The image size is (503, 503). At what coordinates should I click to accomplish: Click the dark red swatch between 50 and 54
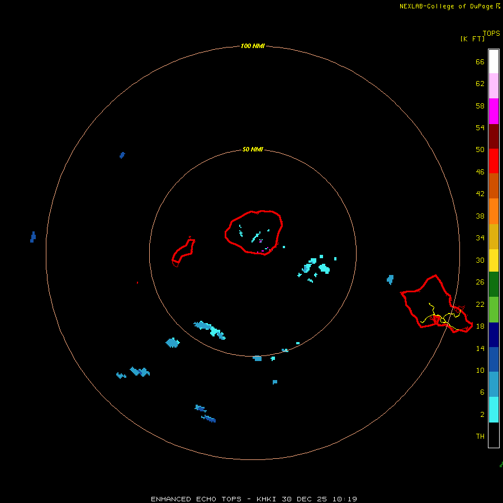(493, 136)
